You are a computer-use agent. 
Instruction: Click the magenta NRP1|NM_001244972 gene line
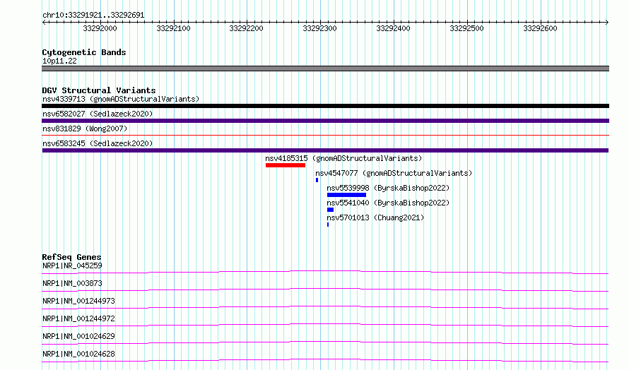[x=325, y=325]
